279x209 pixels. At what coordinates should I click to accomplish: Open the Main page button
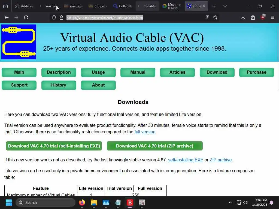(19, 72)
